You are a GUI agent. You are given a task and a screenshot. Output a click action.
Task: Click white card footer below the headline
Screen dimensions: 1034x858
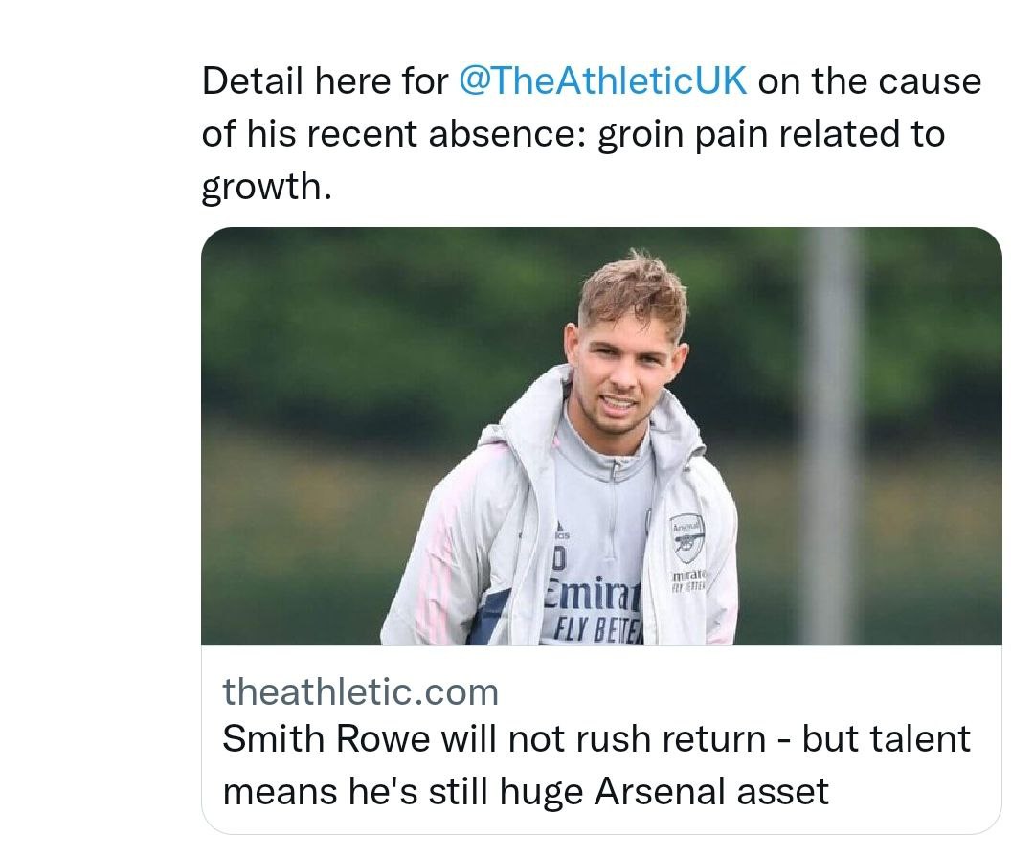click(601, 822)
